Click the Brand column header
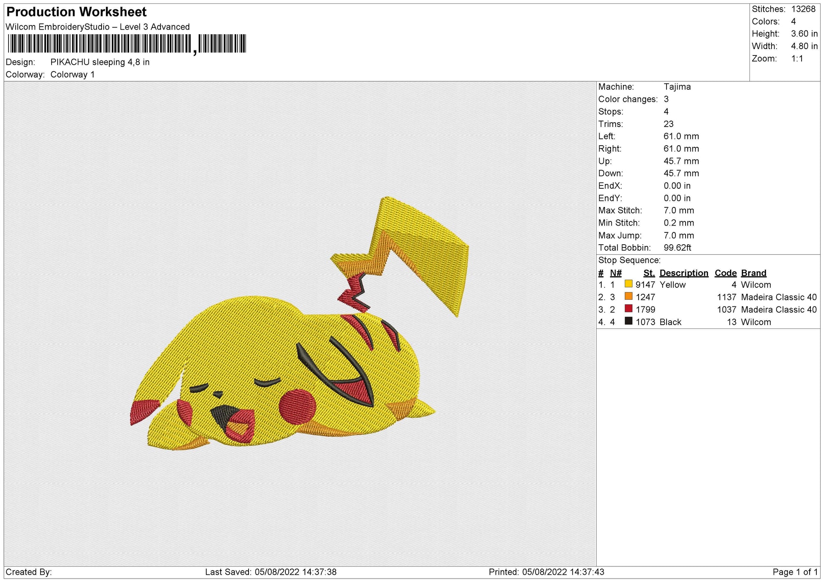824x582 pixels. click(753, 273)
